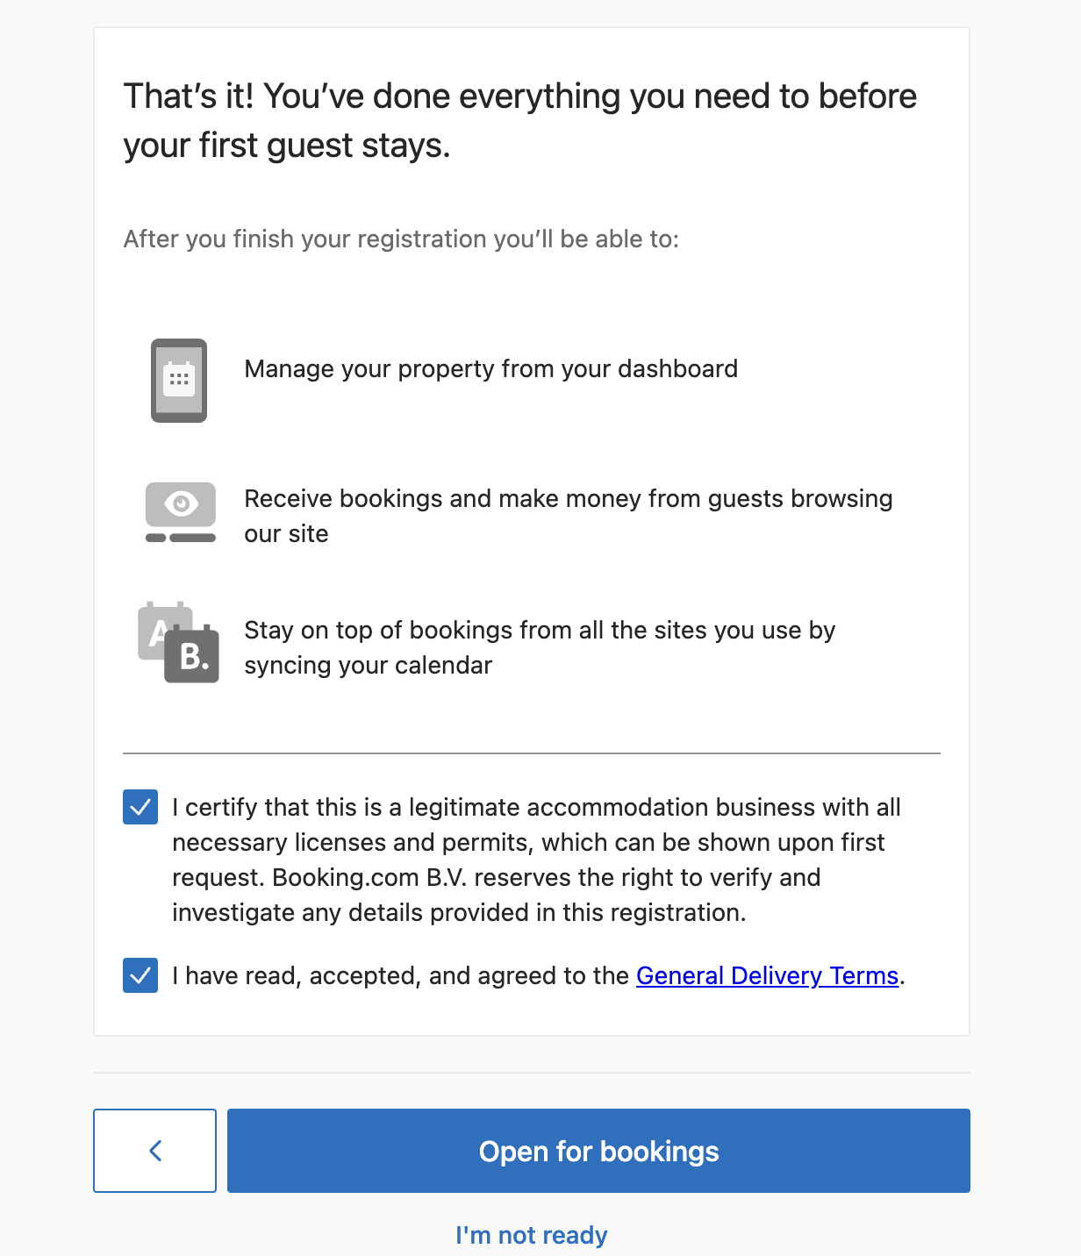This screenshot has width=1081, height=1256.
Task: Click the divider line above the checkboxes
Action: click(532, 753)
